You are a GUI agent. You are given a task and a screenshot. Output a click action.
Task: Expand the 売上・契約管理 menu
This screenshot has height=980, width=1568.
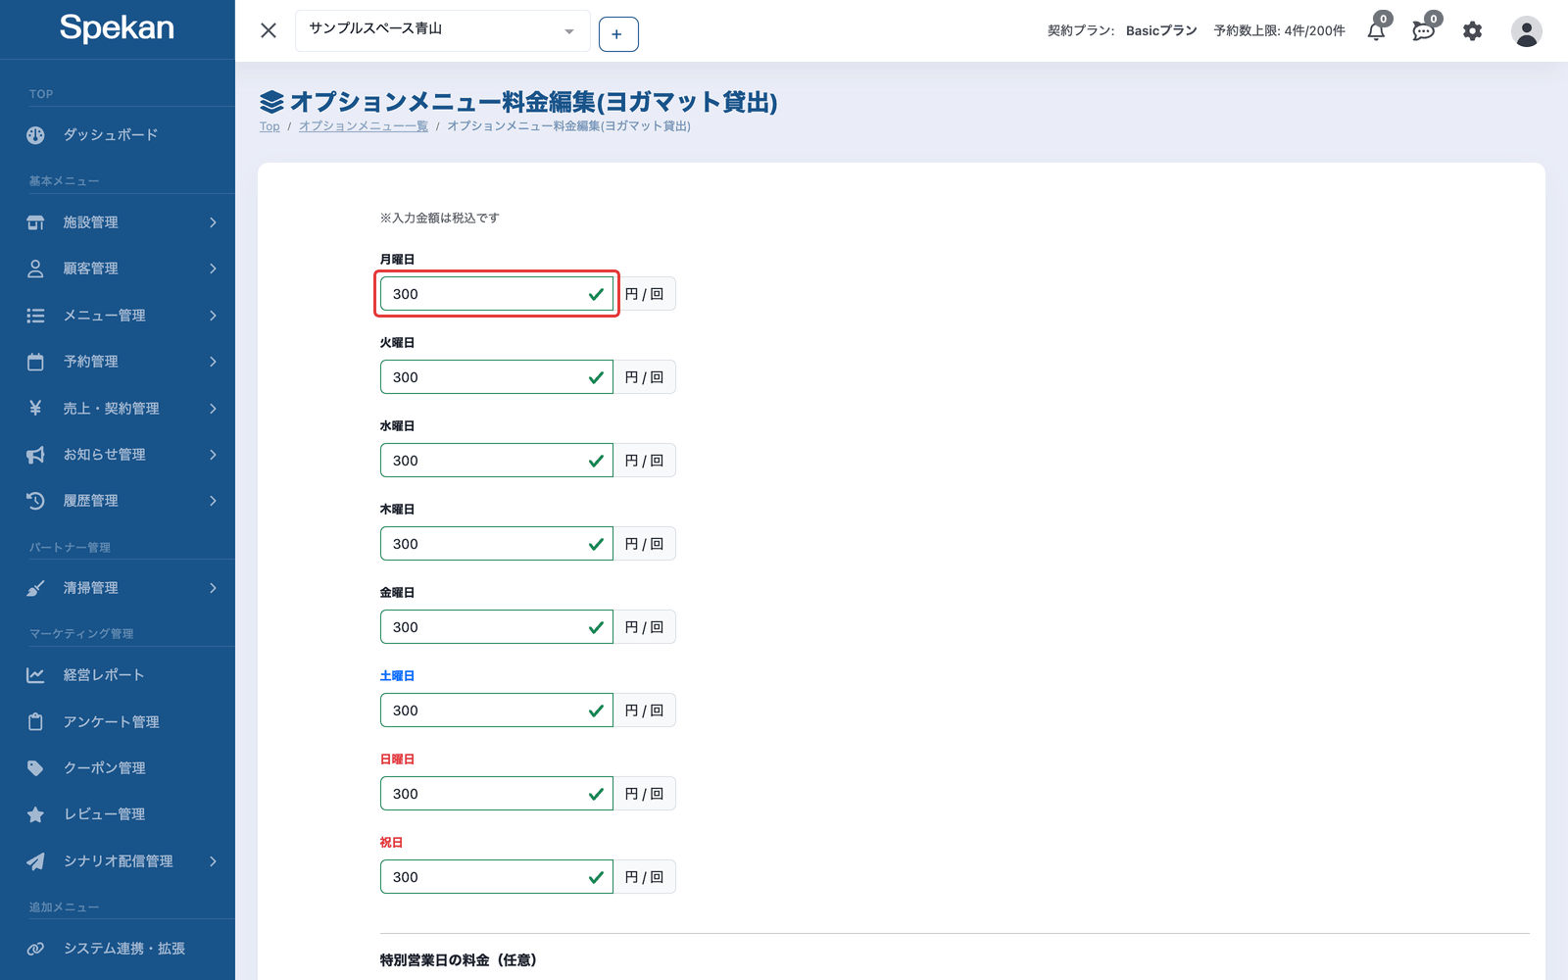click(x=118, y=409)
